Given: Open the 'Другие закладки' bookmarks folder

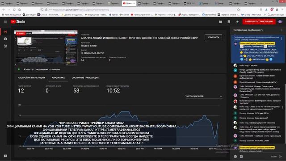Looking at the screenshot, I should [276, 15].
